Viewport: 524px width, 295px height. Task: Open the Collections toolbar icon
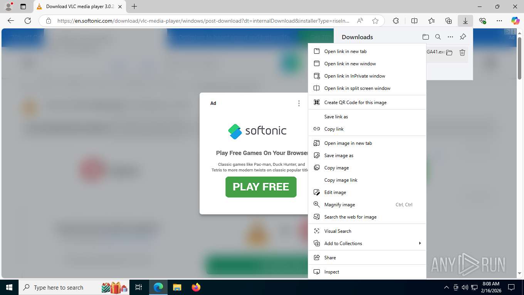[448, 21]
